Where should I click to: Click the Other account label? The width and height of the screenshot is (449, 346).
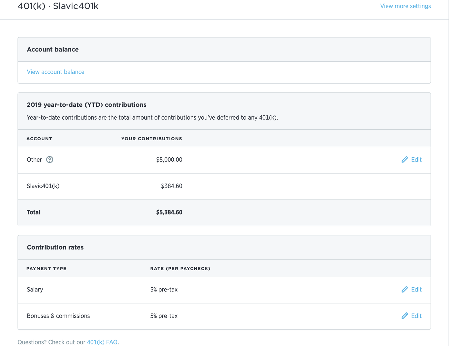[x=34, y=160]
